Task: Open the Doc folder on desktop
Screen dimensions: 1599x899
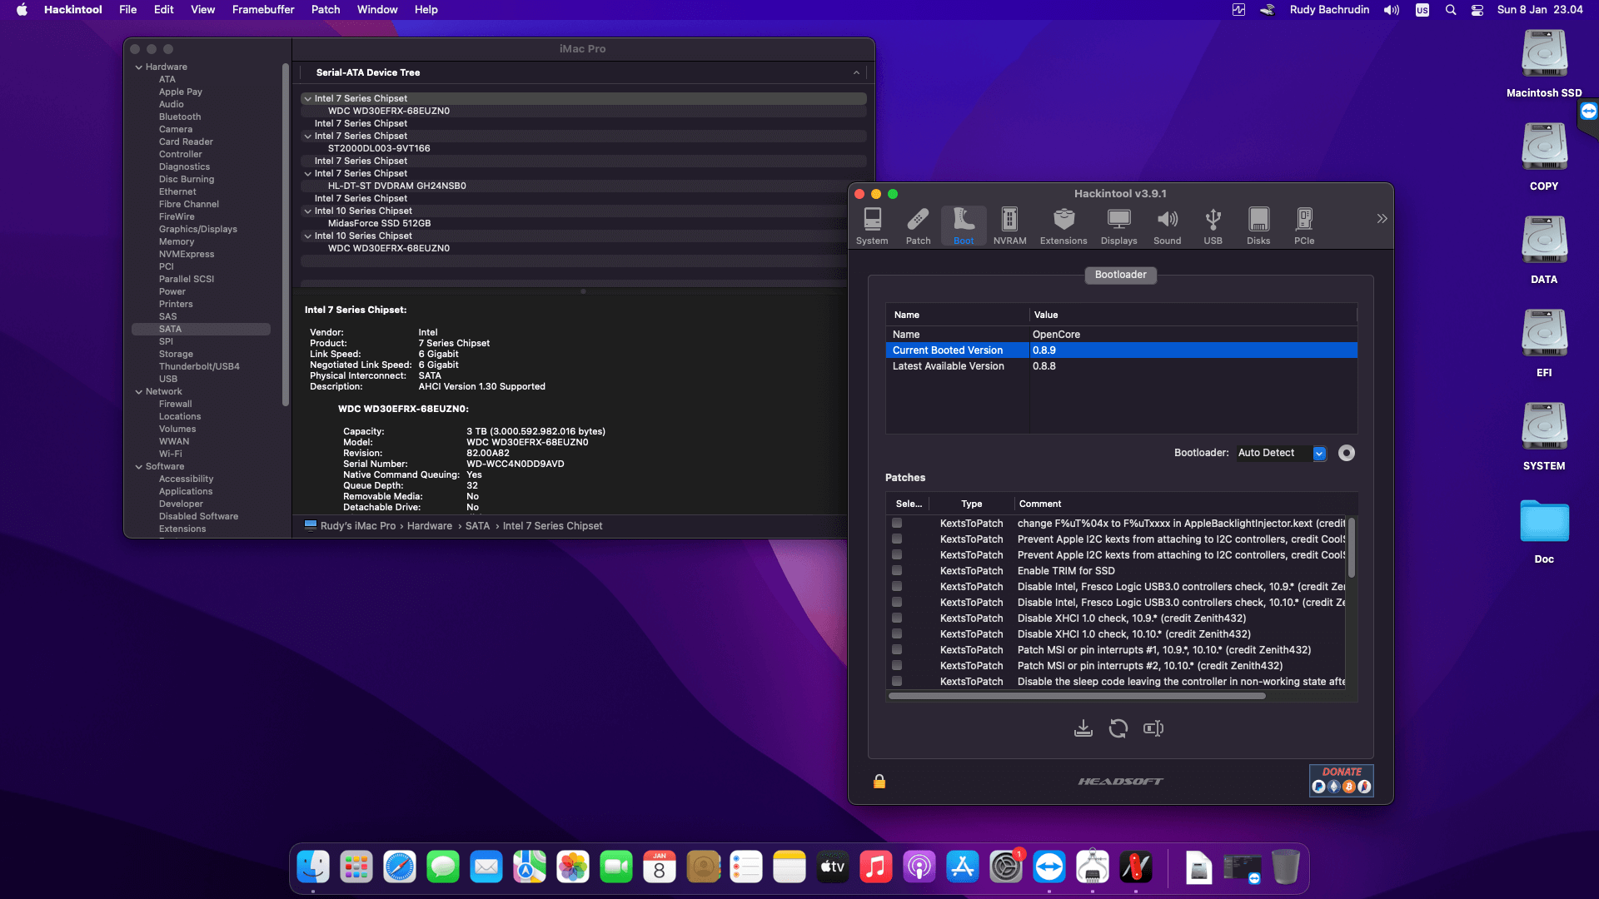Action: click(1544, 530)
